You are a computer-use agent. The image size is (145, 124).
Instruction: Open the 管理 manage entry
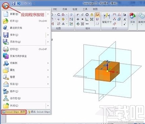[26, 77]
